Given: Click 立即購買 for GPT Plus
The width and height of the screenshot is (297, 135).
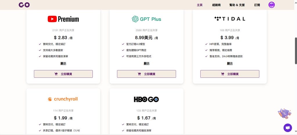Looking at the screenshot, I should [x=146, y=74].
